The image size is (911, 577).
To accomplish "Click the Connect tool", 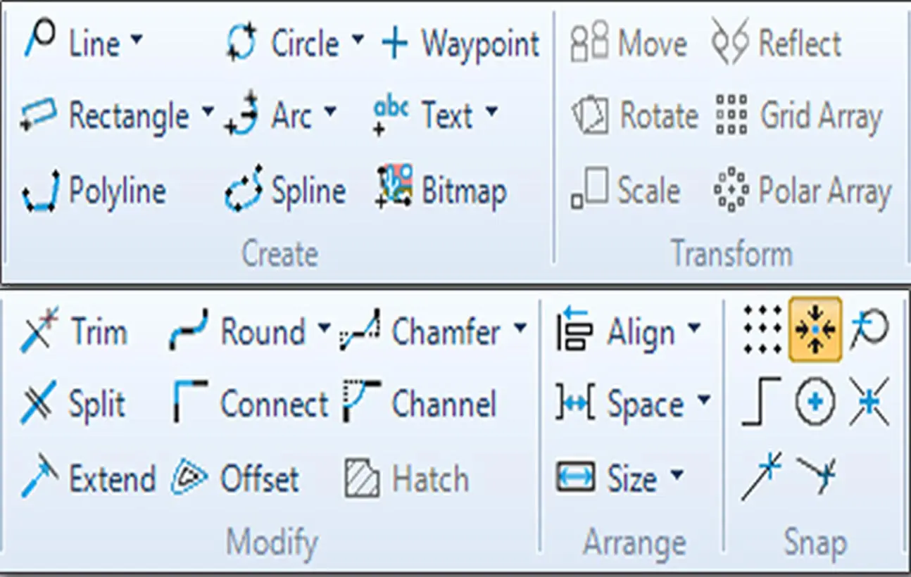I will [251, 405].
